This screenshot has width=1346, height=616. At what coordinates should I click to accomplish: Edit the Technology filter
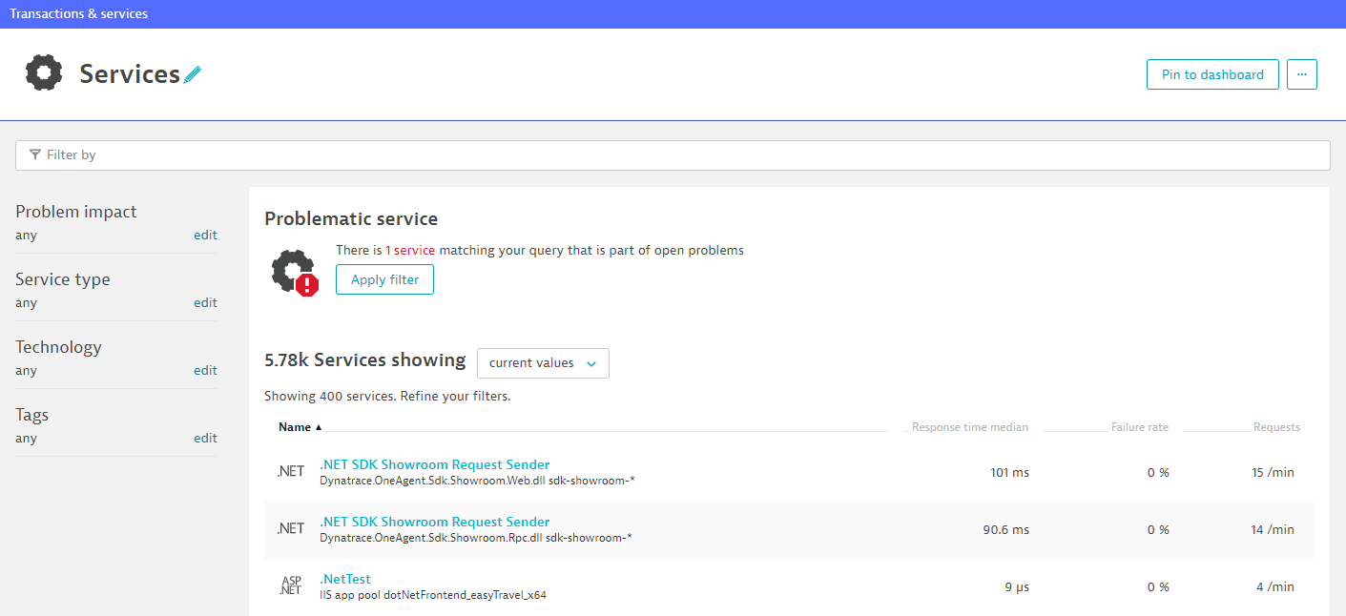tap(206, 370)
